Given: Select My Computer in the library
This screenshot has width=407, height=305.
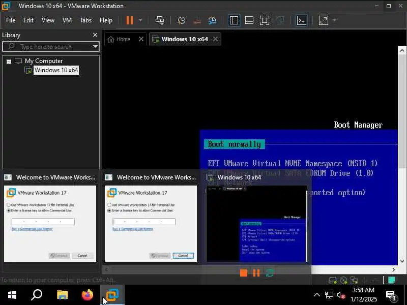Looking at the screenshot, I should (44, 61).
